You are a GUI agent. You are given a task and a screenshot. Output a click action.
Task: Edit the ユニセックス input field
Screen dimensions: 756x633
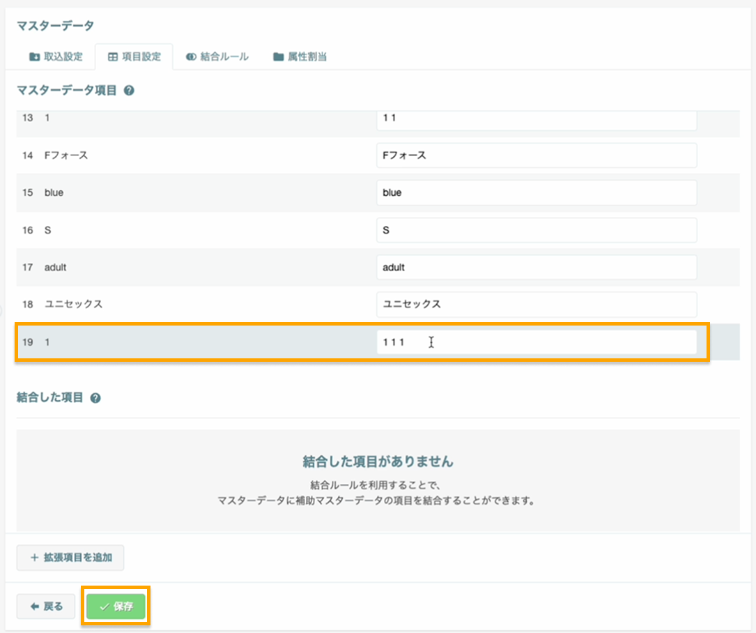click(x=536, y=305)
